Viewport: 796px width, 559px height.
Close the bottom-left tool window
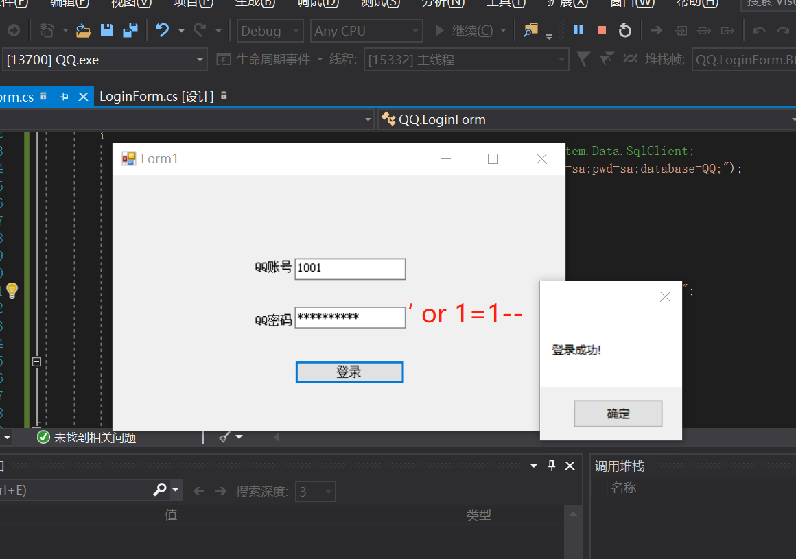[570, 466]
